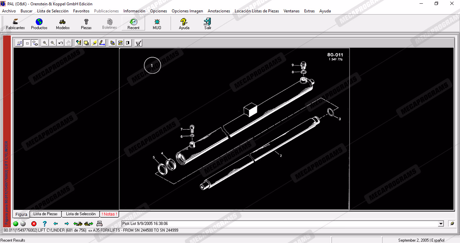Open the Opciones Imagen menu
Image resolution: width=460 pixels, height=243 pixels.
coord(187,11)
